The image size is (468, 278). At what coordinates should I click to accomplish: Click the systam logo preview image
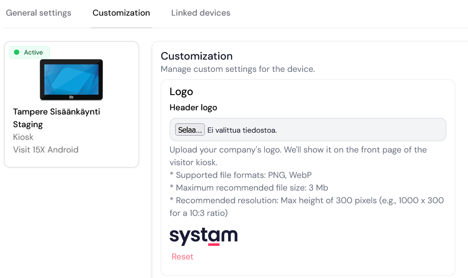(204, 237)
